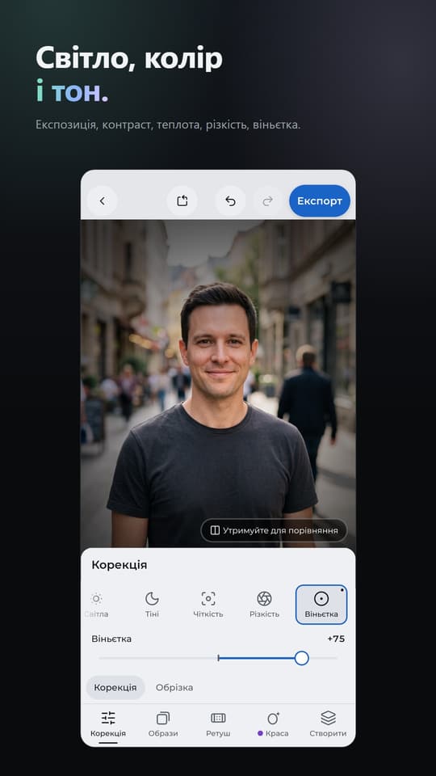Viewport: 436px width, 776px height.
Task: Toggle the Корекція pill segment
Action: click(115, 687)
